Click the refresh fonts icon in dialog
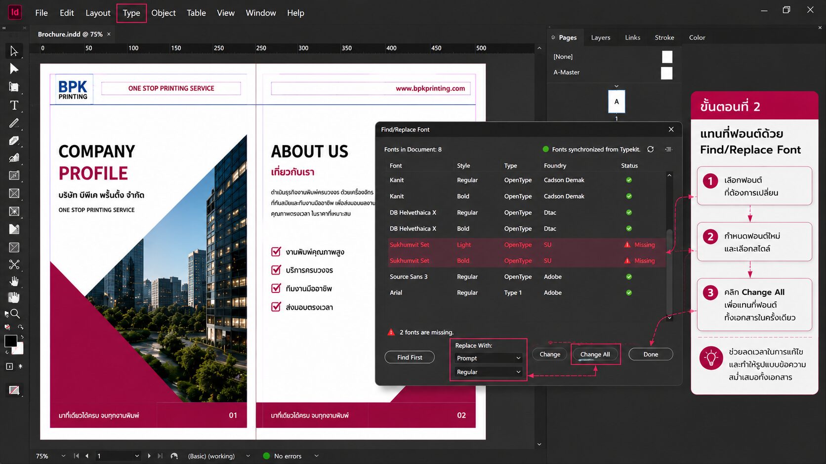 (x=651, y=149)
